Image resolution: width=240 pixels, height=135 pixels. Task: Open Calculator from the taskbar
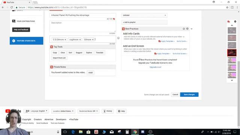[x=127, y=132]
